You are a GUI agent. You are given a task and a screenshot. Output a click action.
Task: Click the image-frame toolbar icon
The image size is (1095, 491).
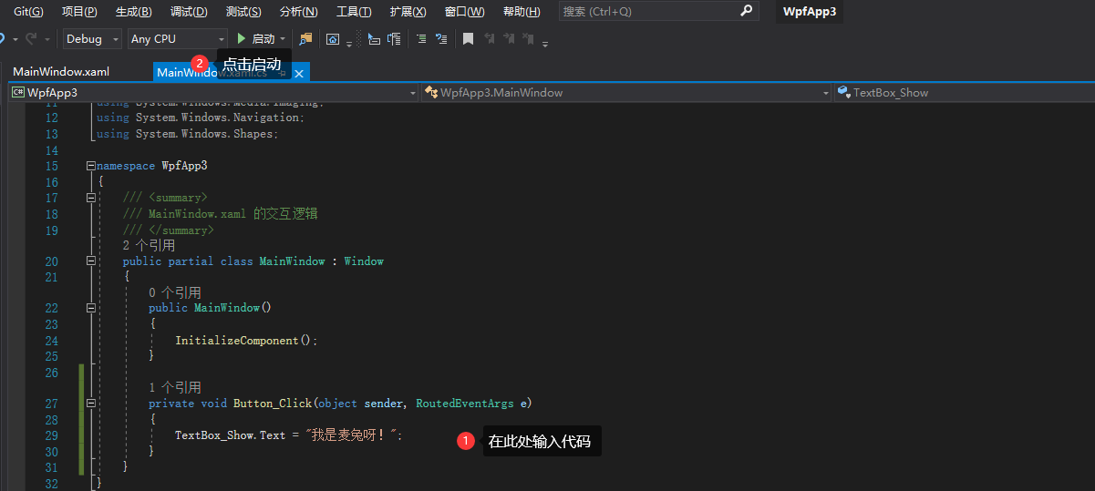click(x=333, y=39)
